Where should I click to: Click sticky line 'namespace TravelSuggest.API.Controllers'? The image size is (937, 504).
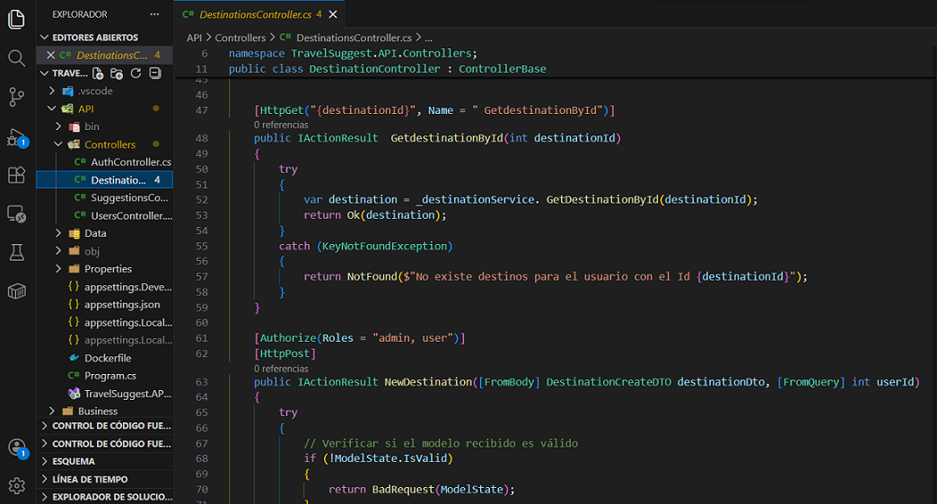click(353, 53)
